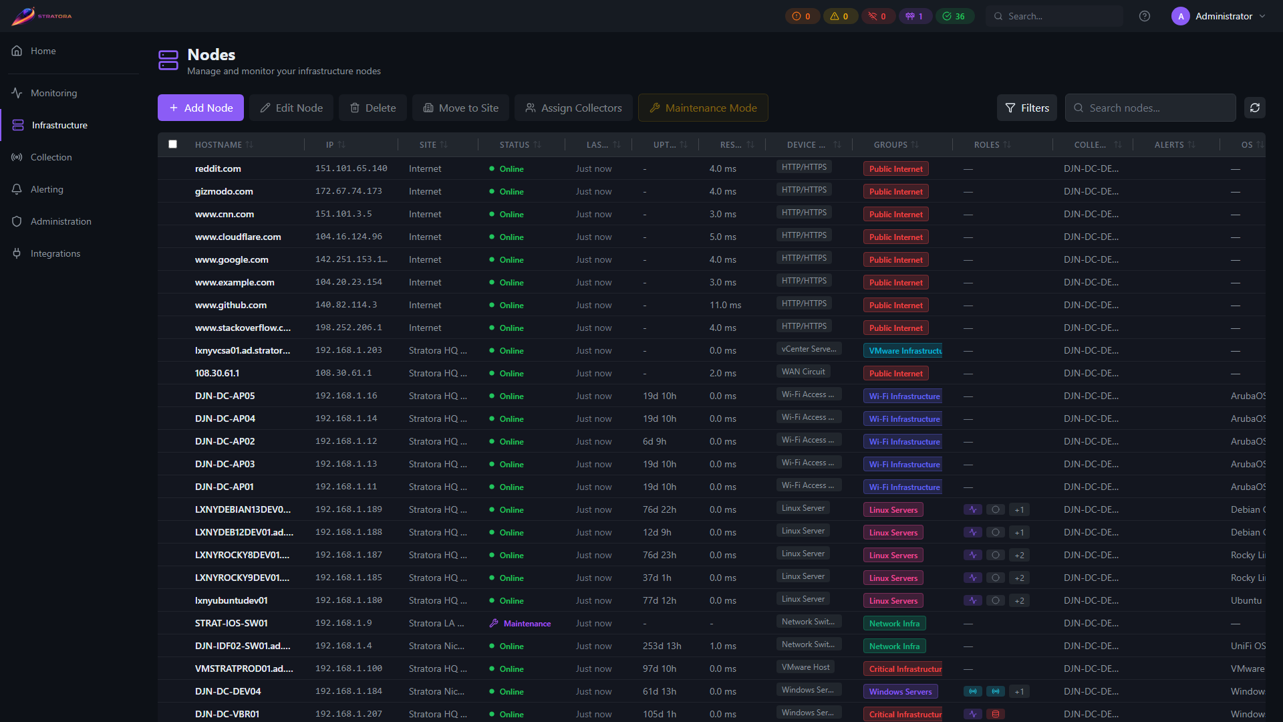The height and width of the screenshot is (722, 1283).
Task: Click the Nodes page server icon
Action: 168,60
